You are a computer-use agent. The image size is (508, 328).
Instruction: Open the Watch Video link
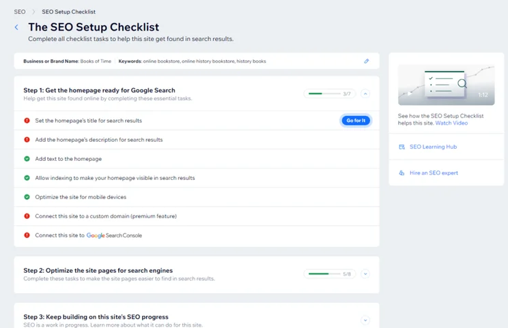[x=451, y=123]
